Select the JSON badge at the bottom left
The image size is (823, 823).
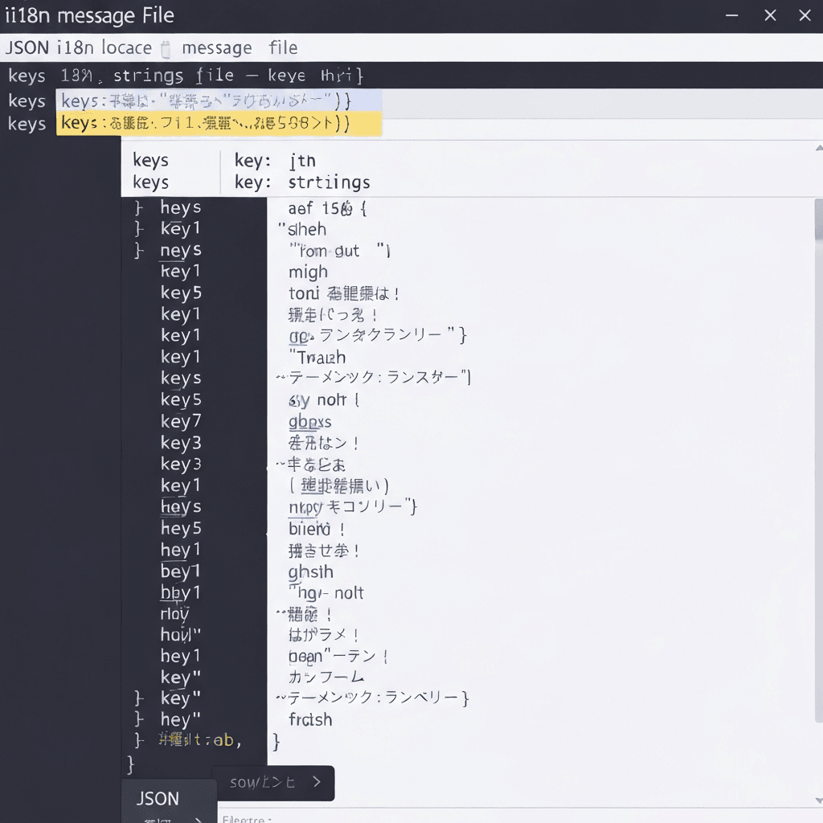click(x=158, y=798)
